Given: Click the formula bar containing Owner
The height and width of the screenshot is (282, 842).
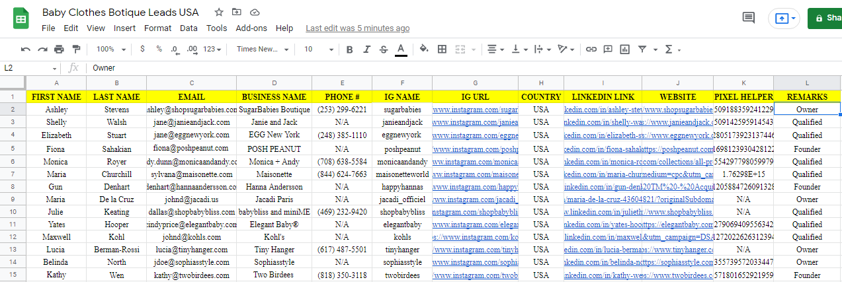Looking at the screenshot, I should coord(463,67).
